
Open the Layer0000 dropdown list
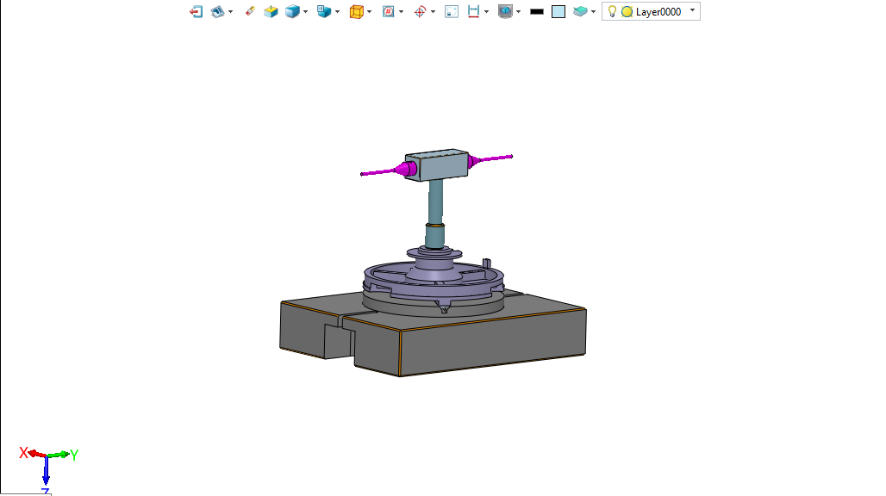coord(693,10)
